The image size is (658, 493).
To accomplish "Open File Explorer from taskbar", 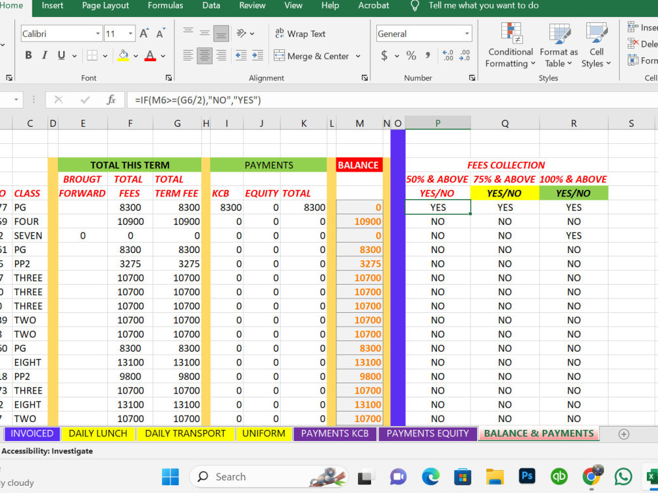I will (495, 477).
